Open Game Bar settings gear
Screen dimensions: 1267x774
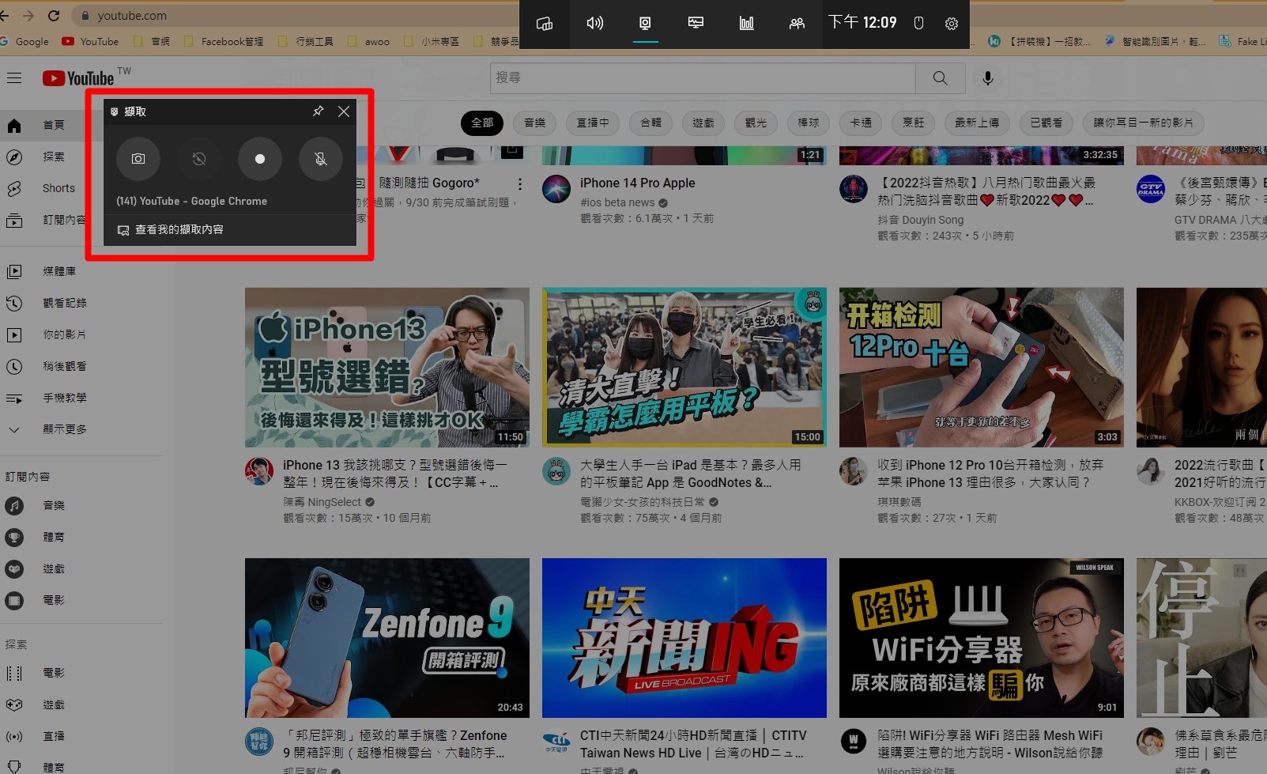click(x=952, y=24)
